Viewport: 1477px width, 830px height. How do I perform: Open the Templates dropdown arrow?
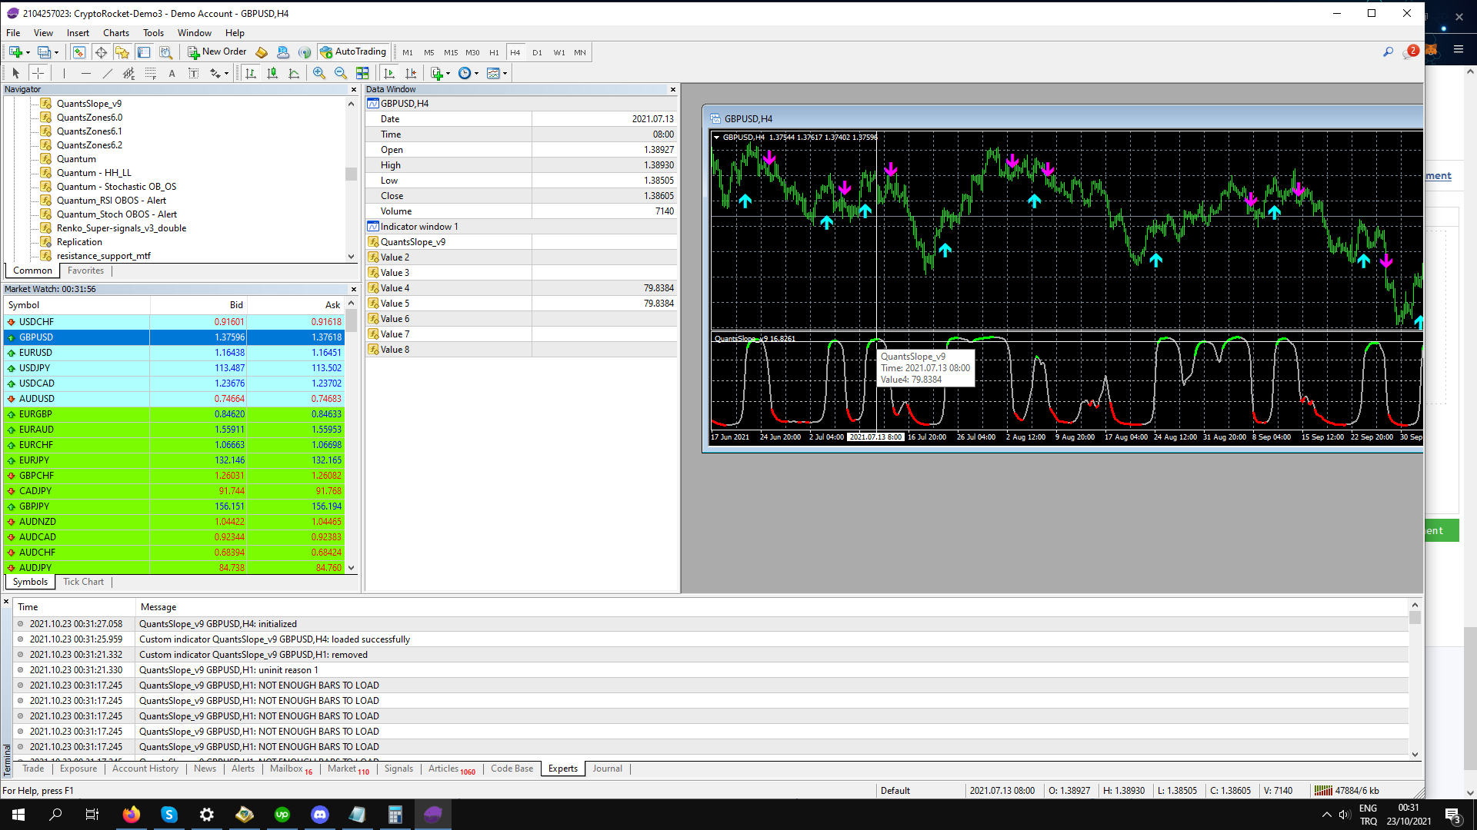click(505, 73)
